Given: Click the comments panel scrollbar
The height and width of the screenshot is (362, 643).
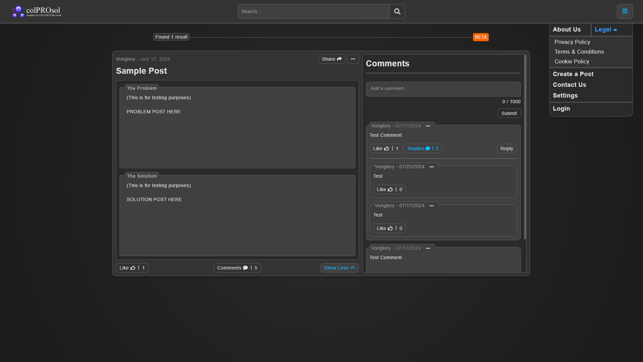Looking at the screenshot, I should click(525, 147).
